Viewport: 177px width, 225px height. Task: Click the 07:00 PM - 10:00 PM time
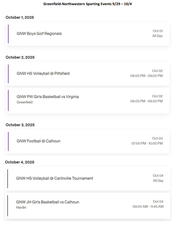click(147, 143)
